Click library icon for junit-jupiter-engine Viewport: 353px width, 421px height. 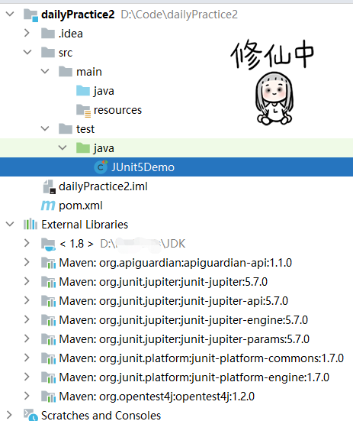point(49,320)
